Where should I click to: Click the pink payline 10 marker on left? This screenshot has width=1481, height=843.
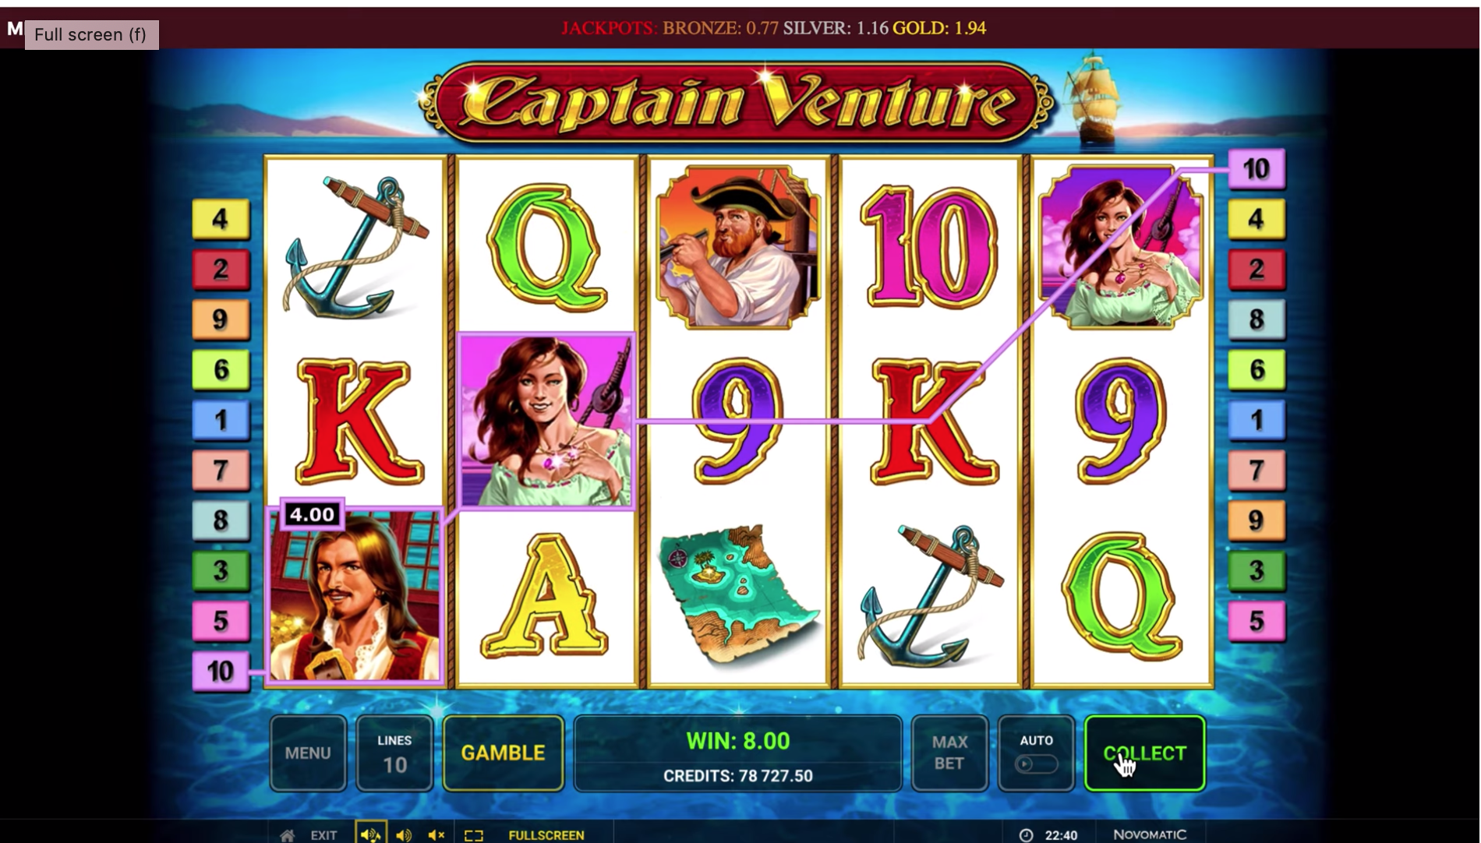[x=221, y=671]
